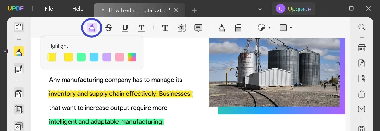The width and height of the screenshot is (380, 131).
Task: Open the Page Tools layers icon in left sidebar
Action: (19, 126)
